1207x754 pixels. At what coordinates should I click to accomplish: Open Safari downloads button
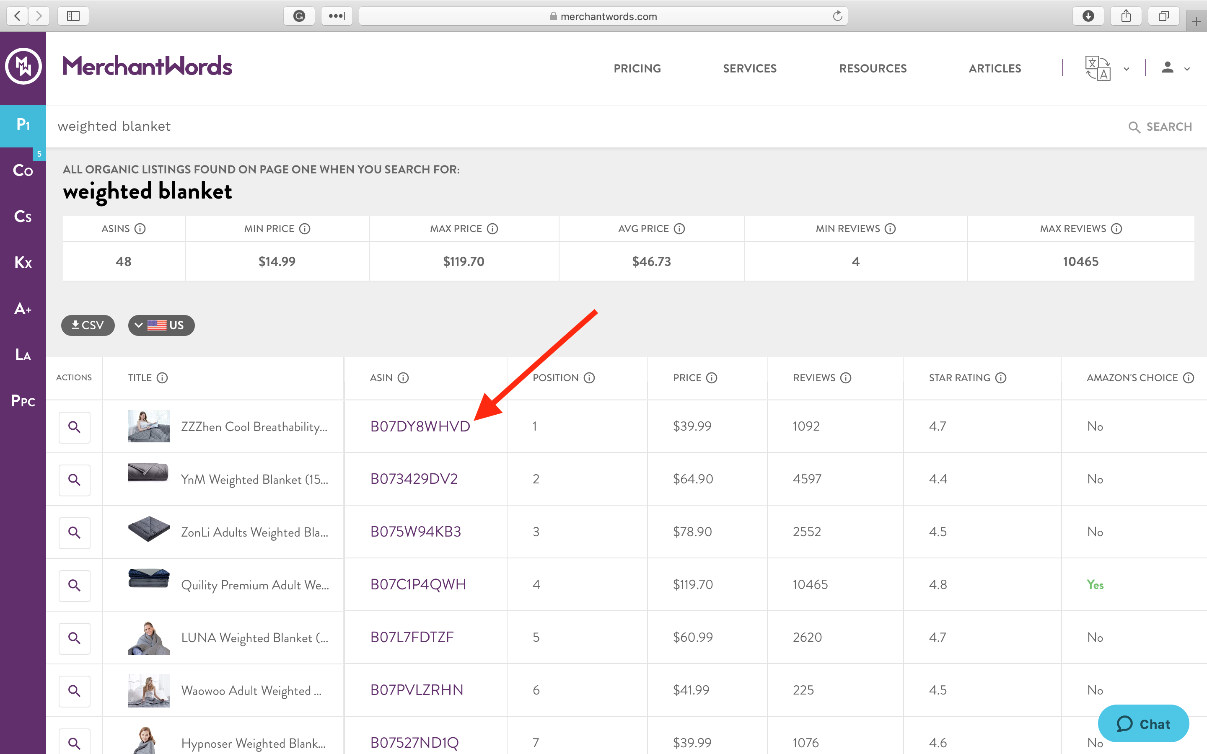(x=1088, y=16)
